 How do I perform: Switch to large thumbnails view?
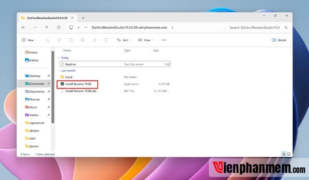(x=289, y=154)
